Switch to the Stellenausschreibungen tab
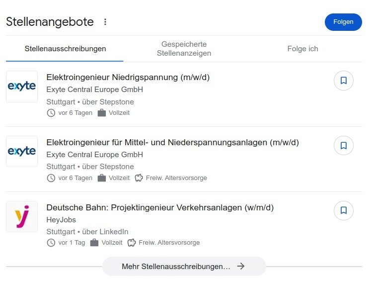Screen dimensions: 376x281 65,49
